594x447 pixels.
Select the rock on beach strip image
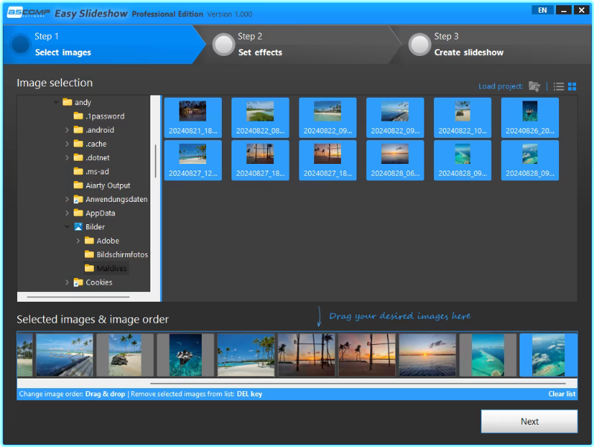click(x=125, y=355)
